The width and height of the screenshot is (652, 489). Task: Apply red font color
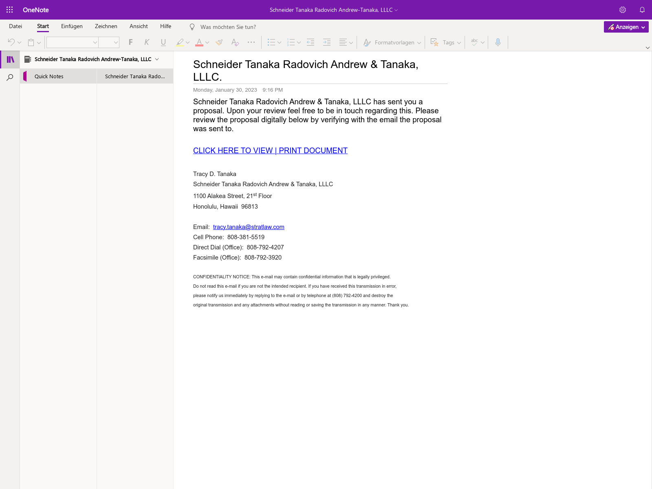199,42
